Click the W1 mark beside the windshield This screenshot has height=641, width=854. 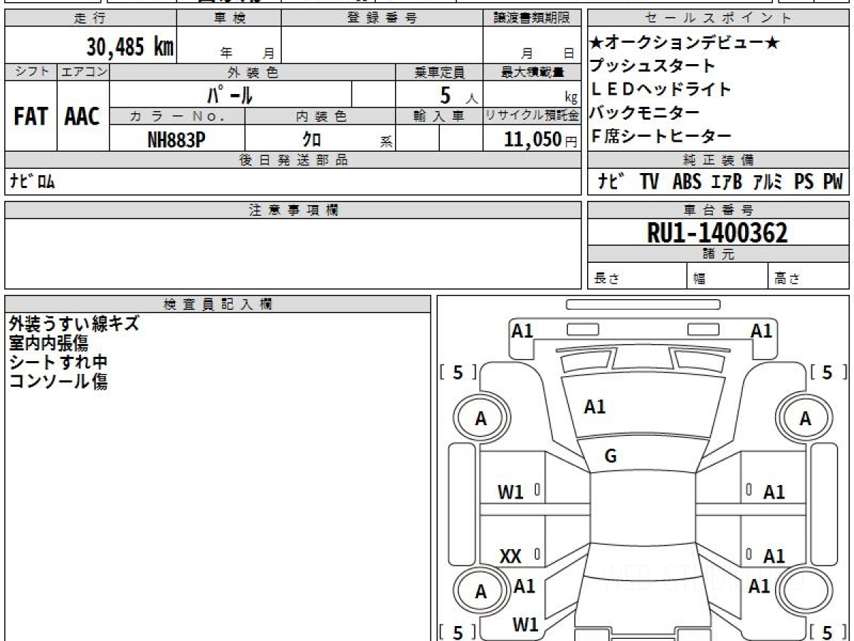coord(510,491)
